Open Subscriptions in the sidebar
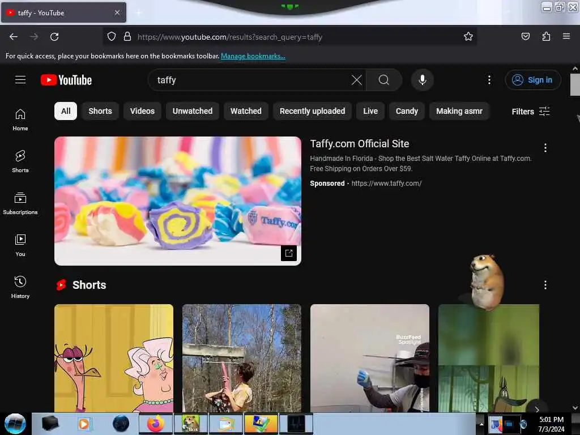 (x=20, y=203)
